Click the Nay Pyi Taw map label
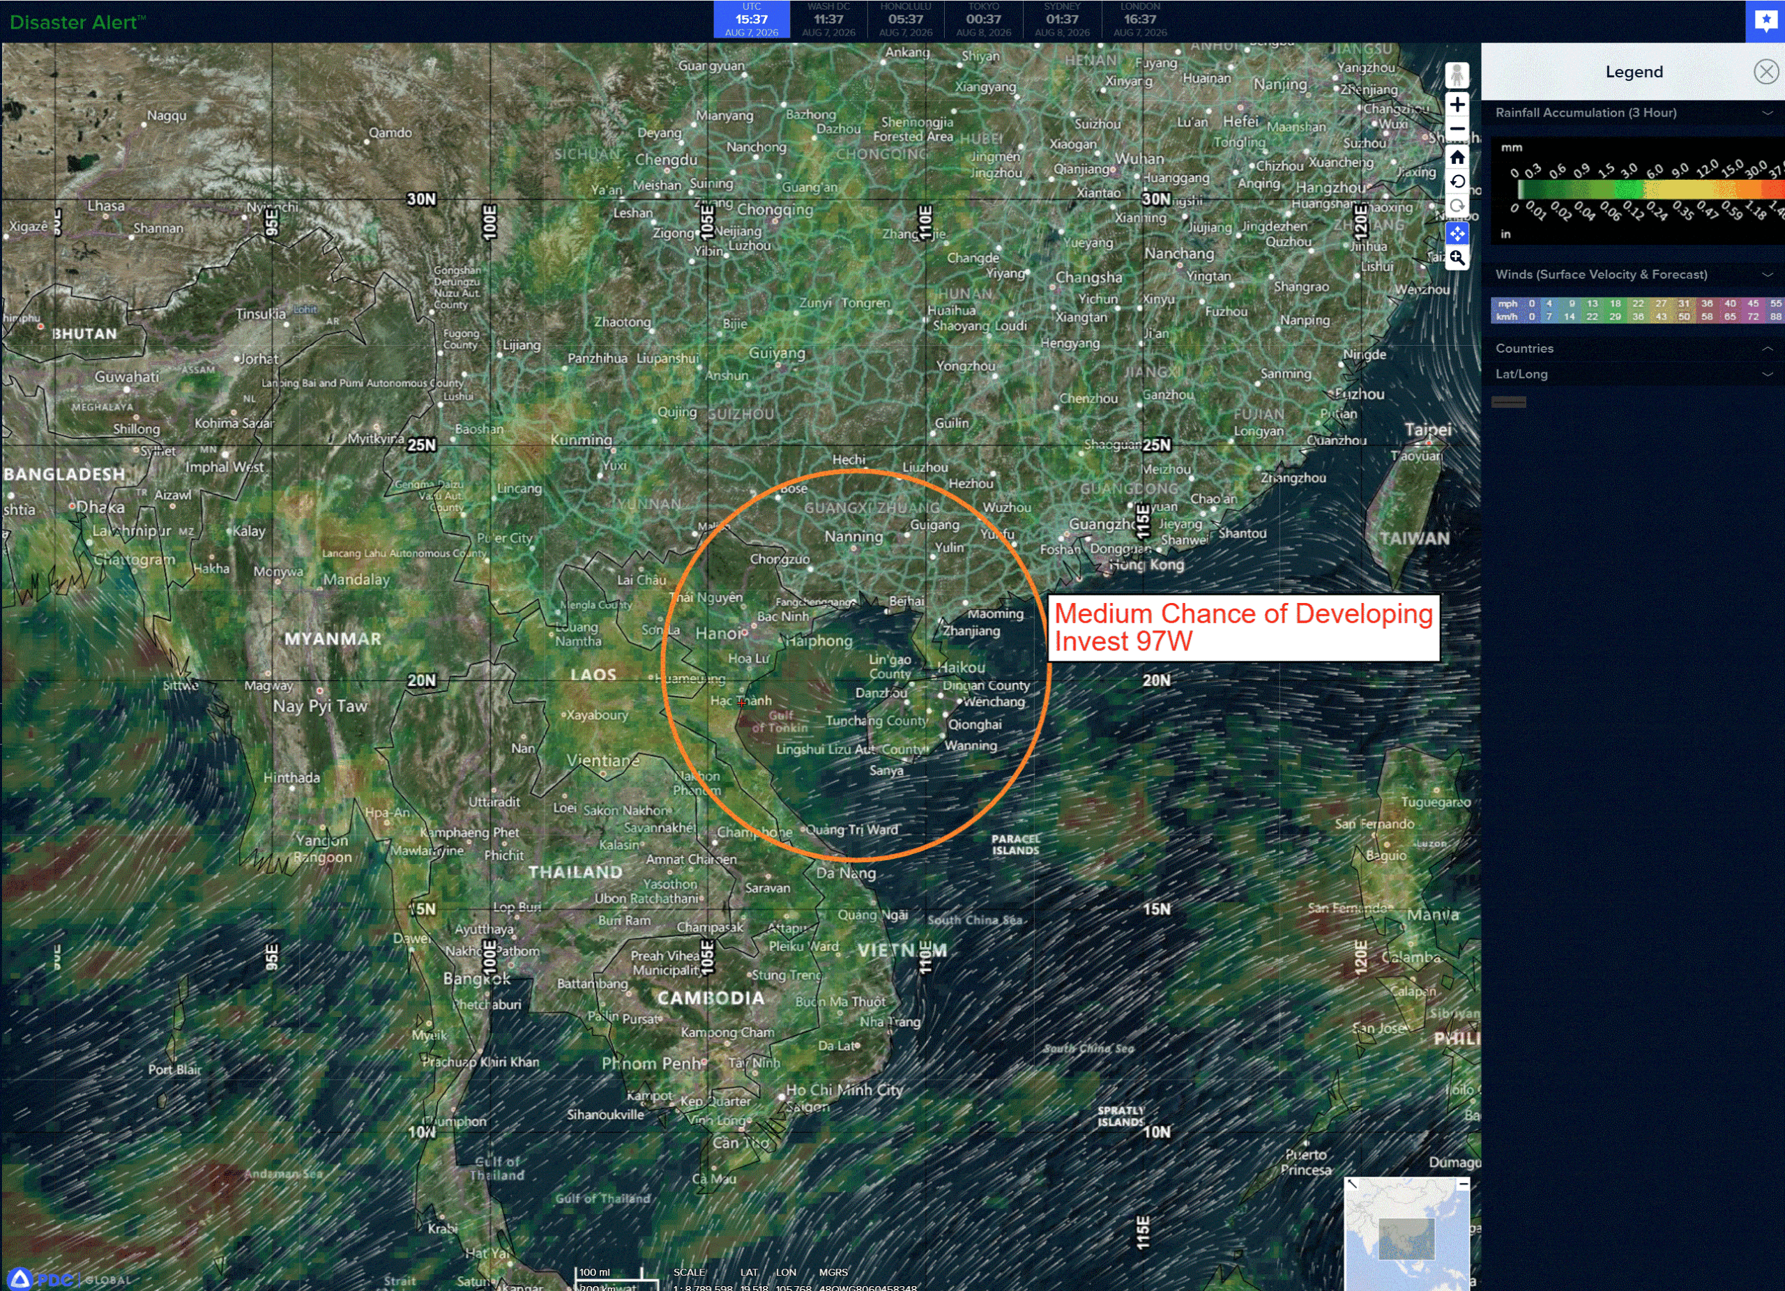The height and width of the screenshot is (1291, 1785). (x=319, y=706)
